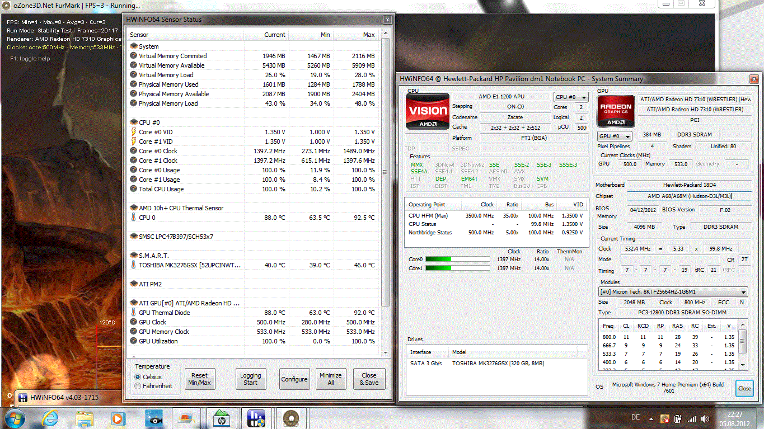Click the taskbar clock showing 22:27

pos(735,418)
